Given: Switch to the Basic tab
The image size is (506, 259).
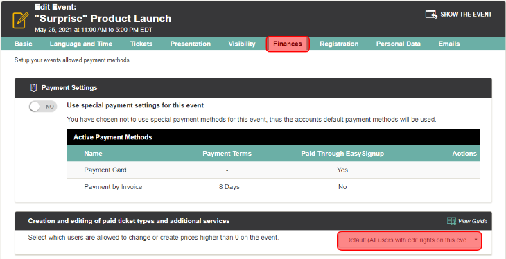Looking at the screenshot, I should (x=24, y=44).
